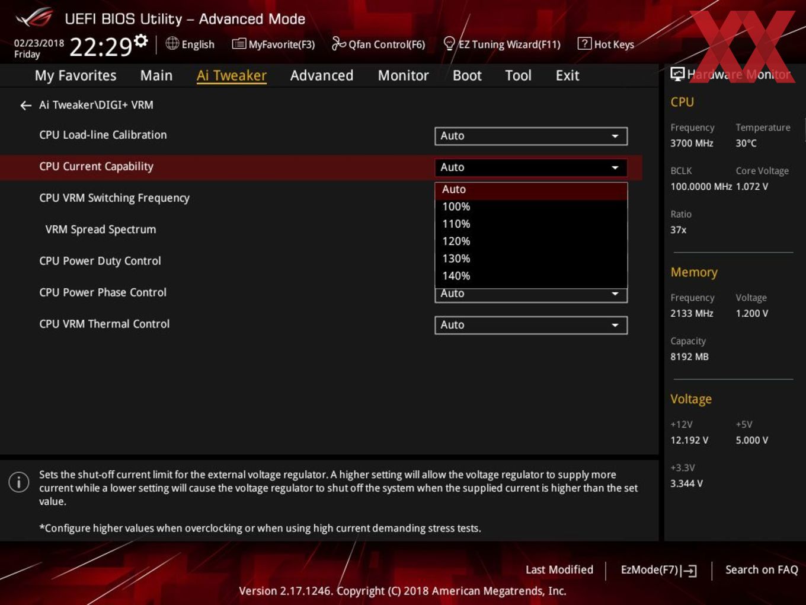Choose the 120% option
806x605 pixels.
(x=531, y=241)
